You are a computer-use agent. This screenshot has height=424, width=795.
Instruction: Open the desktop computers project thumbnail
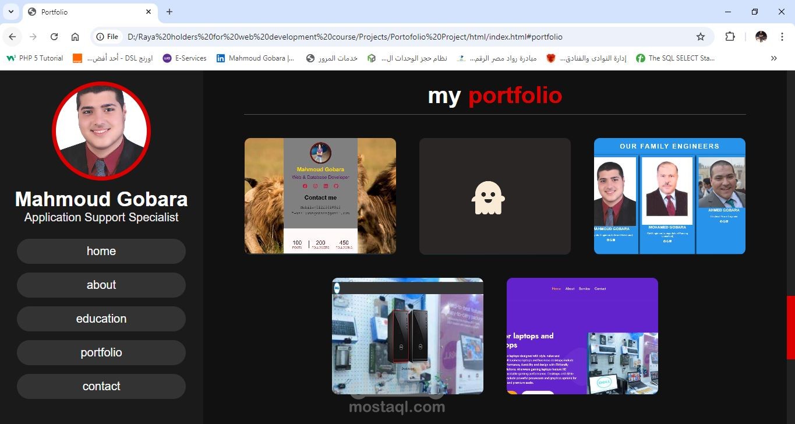pyautogui.click(x=408, y=335)
